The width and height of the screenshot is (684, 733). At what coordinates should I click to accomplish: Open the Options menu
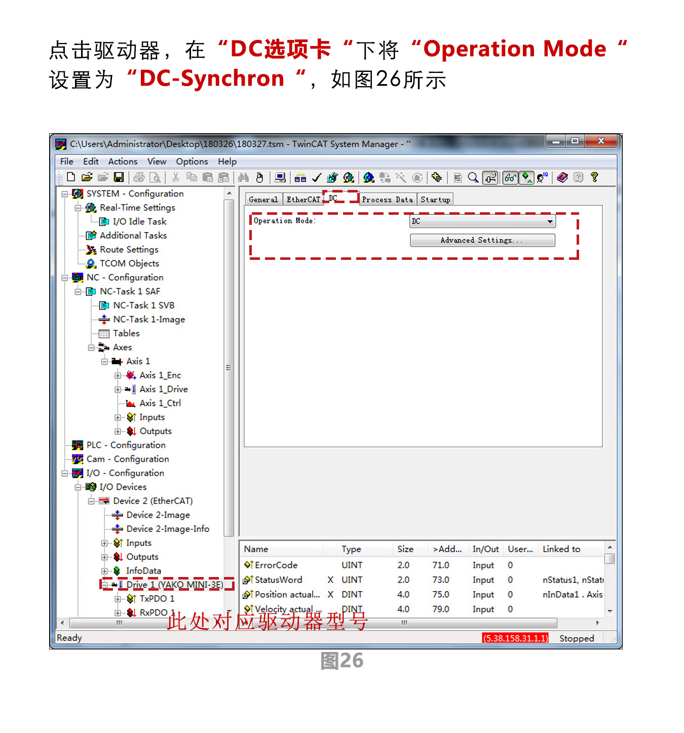pyautogui.click(x=192, y=162)
